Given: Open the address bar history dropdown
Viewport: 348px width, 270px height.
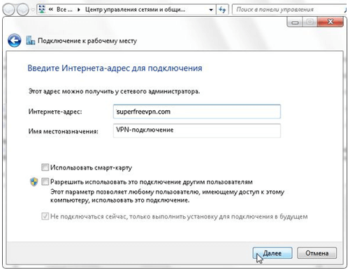Looking at the screenshot, I should coord(211,10).
